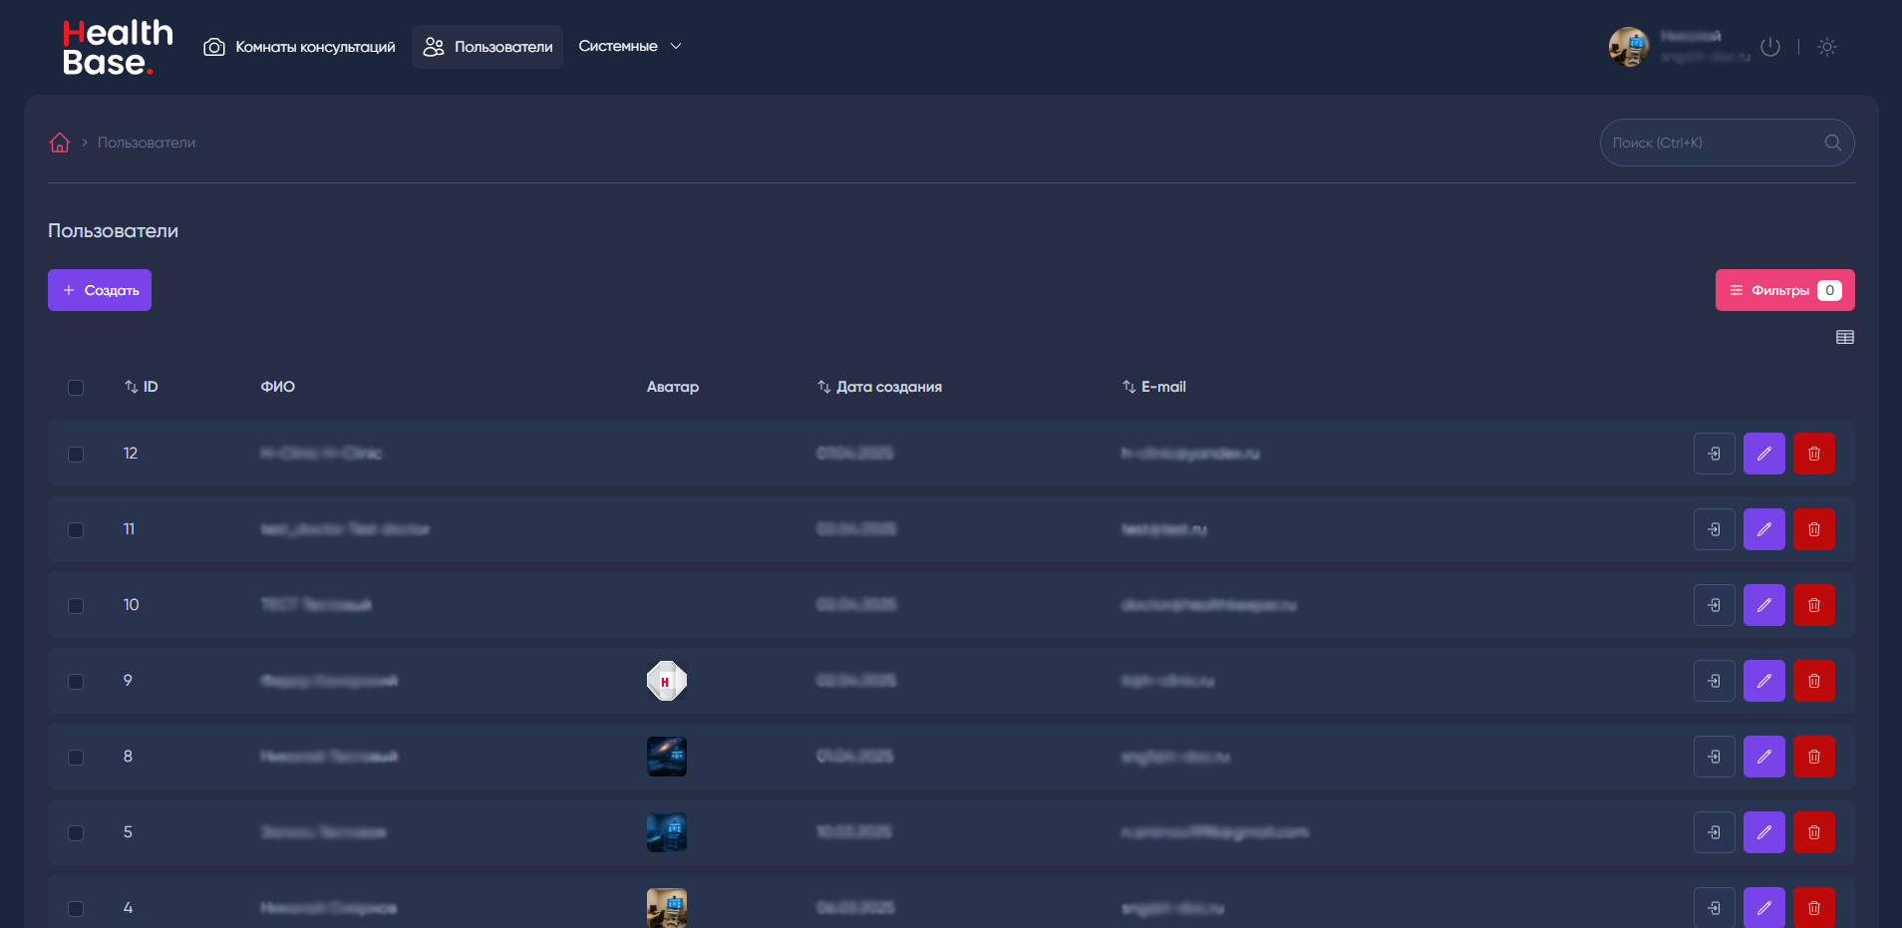Edit the user with ID 12

point(1764,454)
